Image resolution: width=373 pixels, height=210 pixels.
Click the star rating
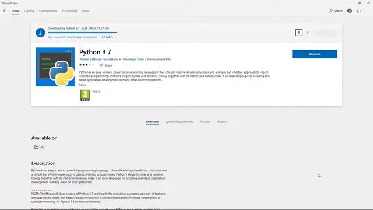tap(87, 65)
